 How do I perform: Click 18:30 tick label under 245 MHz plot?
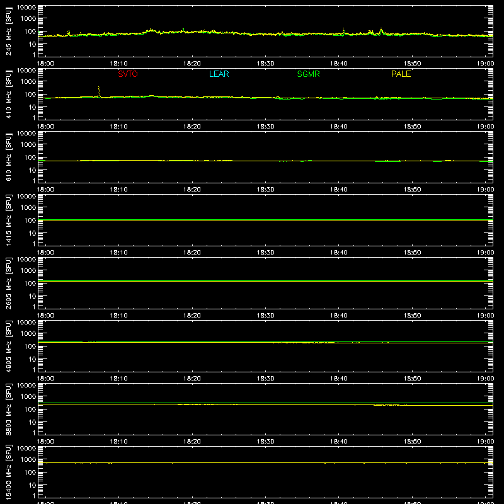point(265,64)
